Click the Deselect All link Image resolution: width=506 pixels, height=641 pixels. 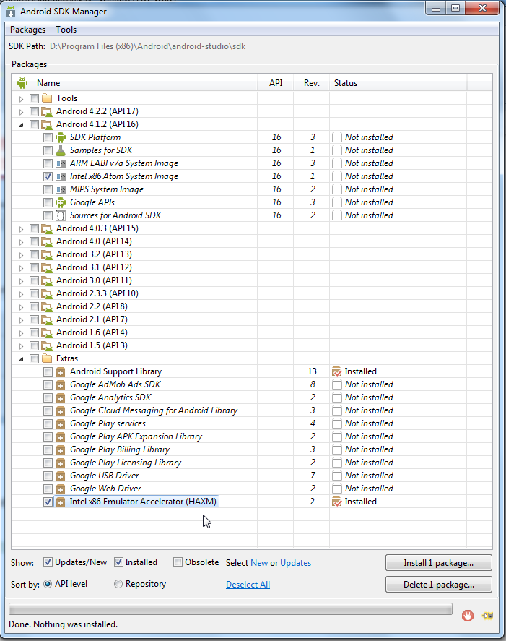[248, 585]
